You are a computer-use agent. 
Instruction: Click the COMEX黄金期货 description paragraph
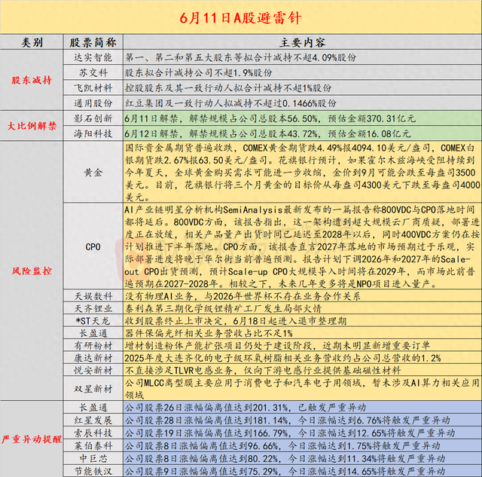(302, 173)
